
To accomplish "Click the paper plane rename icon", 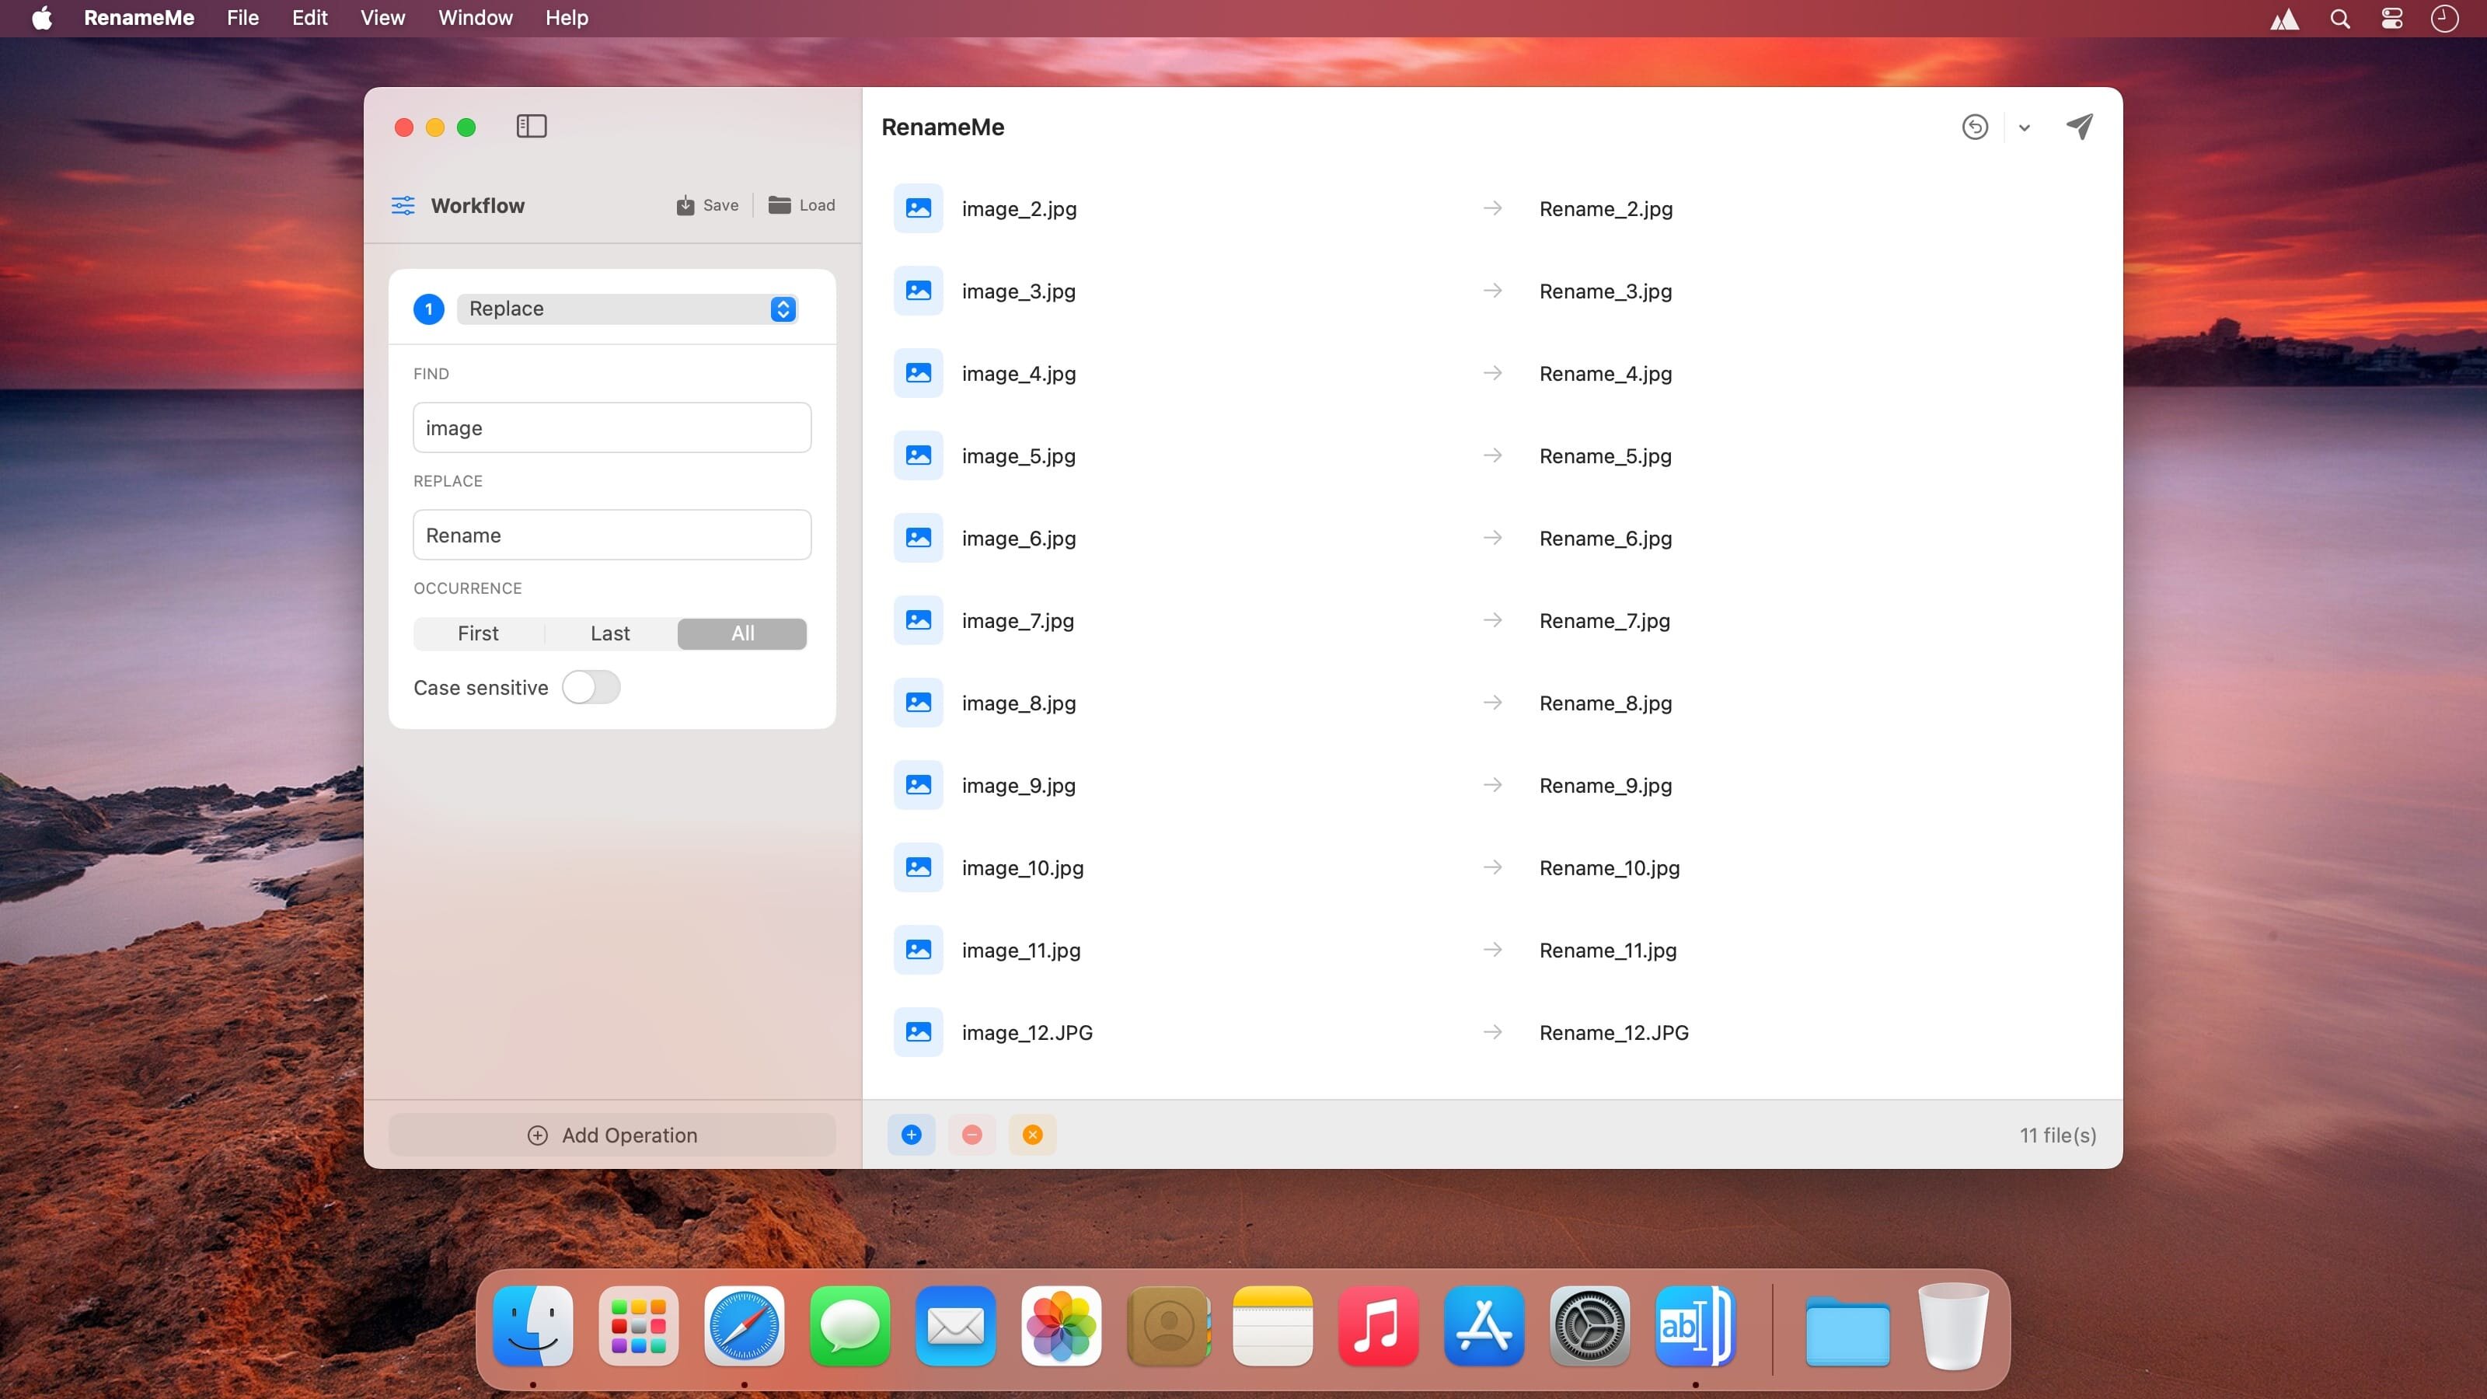I will (2080, 127).
